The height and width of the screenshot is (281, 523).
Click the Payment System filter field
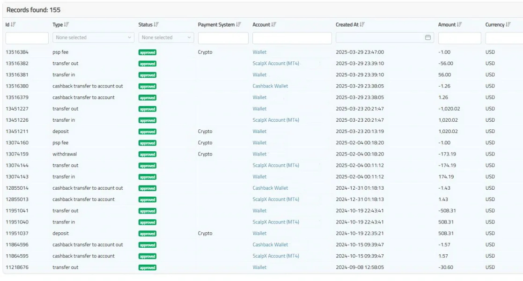223,38
